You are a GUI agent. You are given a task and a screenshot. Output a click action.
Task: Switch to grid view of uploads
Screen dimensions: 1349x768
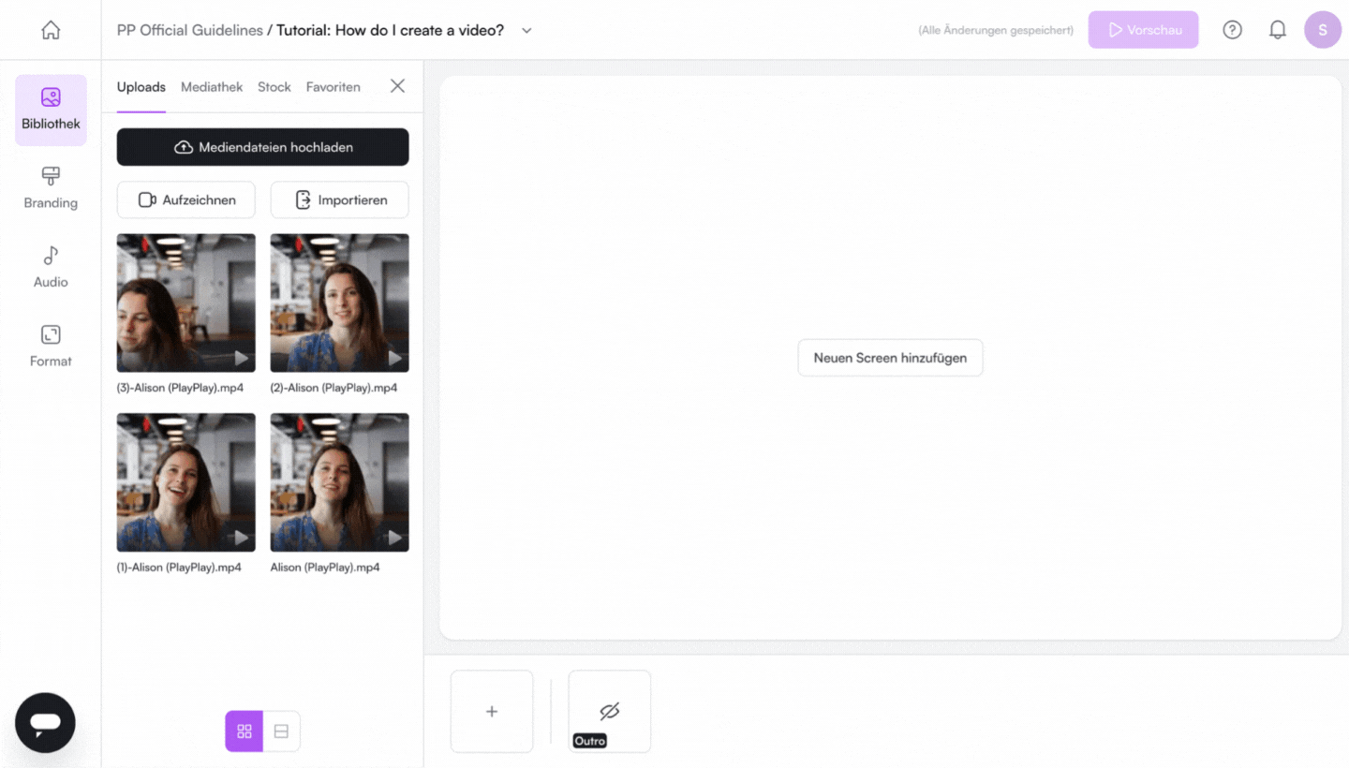tap(244, 731)
